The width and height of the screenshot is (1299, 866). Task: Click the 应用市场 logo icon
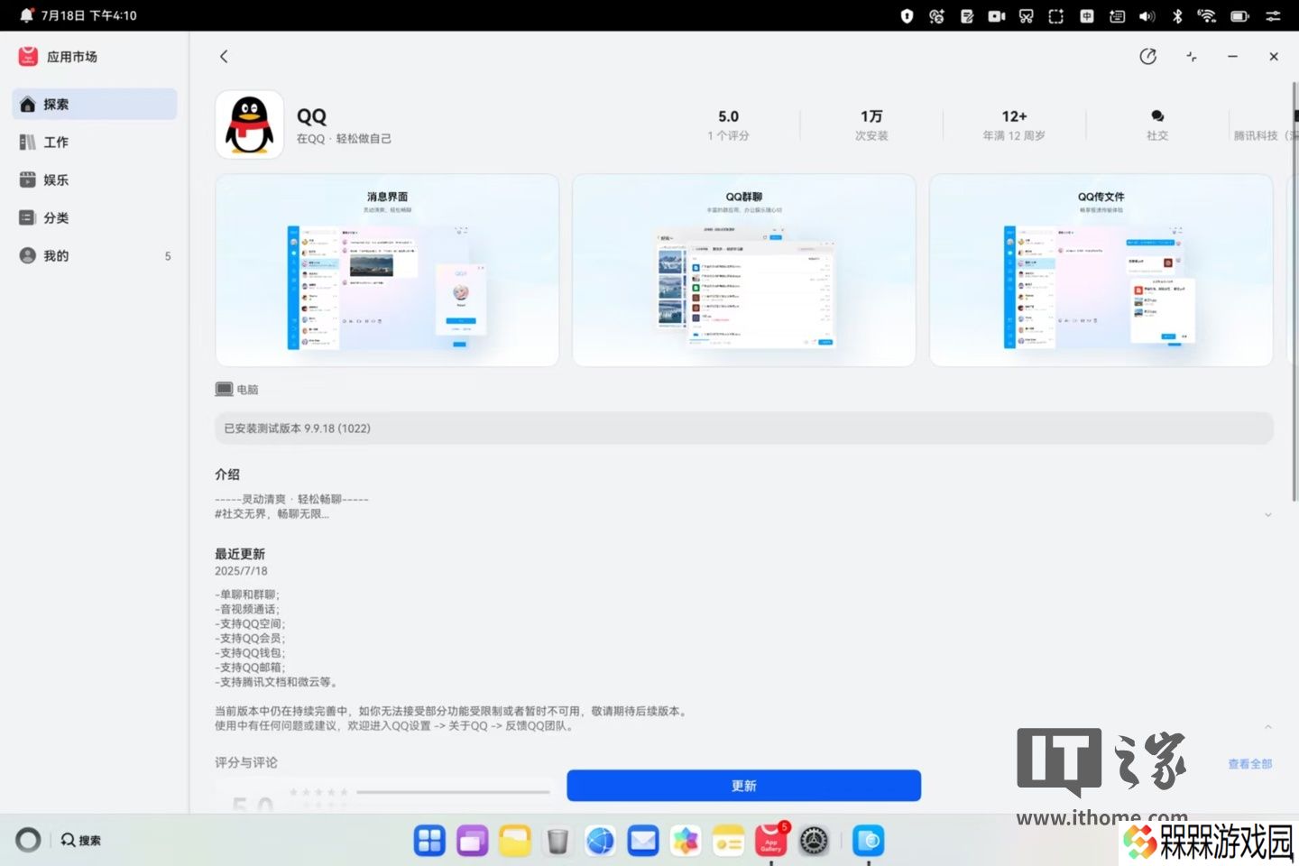coord(28,56)
